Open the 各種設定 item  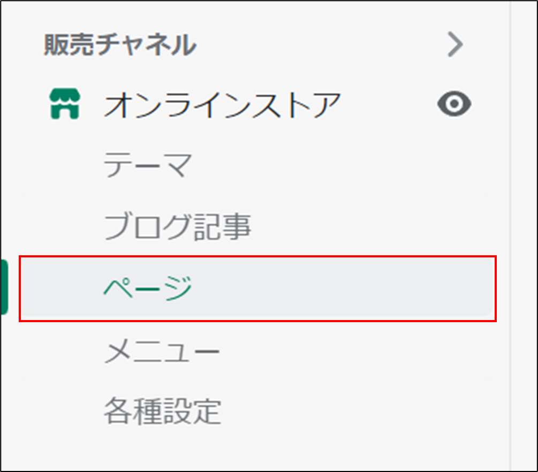pyautogui.click(x=163, y=412)
